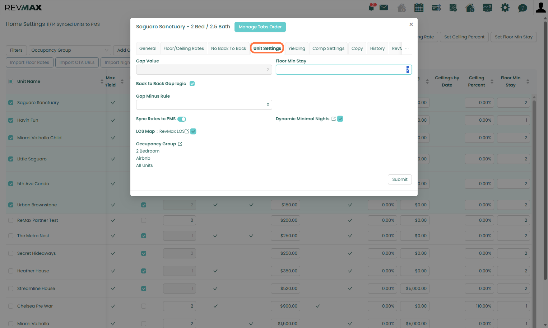Uncheck the Havin Fun row checkbox

(x=11, y=120)
